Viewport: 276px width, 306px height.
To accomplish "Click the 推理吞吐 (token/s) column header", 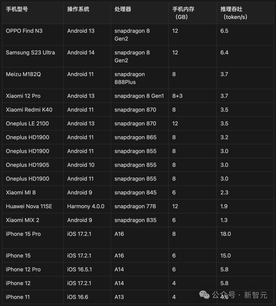I will [x=234, y=13].
